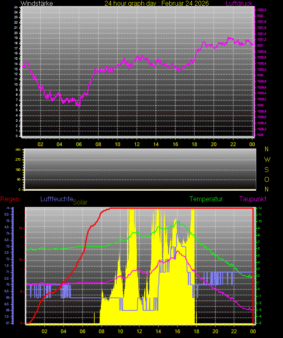Click the red Regen legend label
Image resolution: width=283 pixels, height=338 pixels.
pos(10,199)
